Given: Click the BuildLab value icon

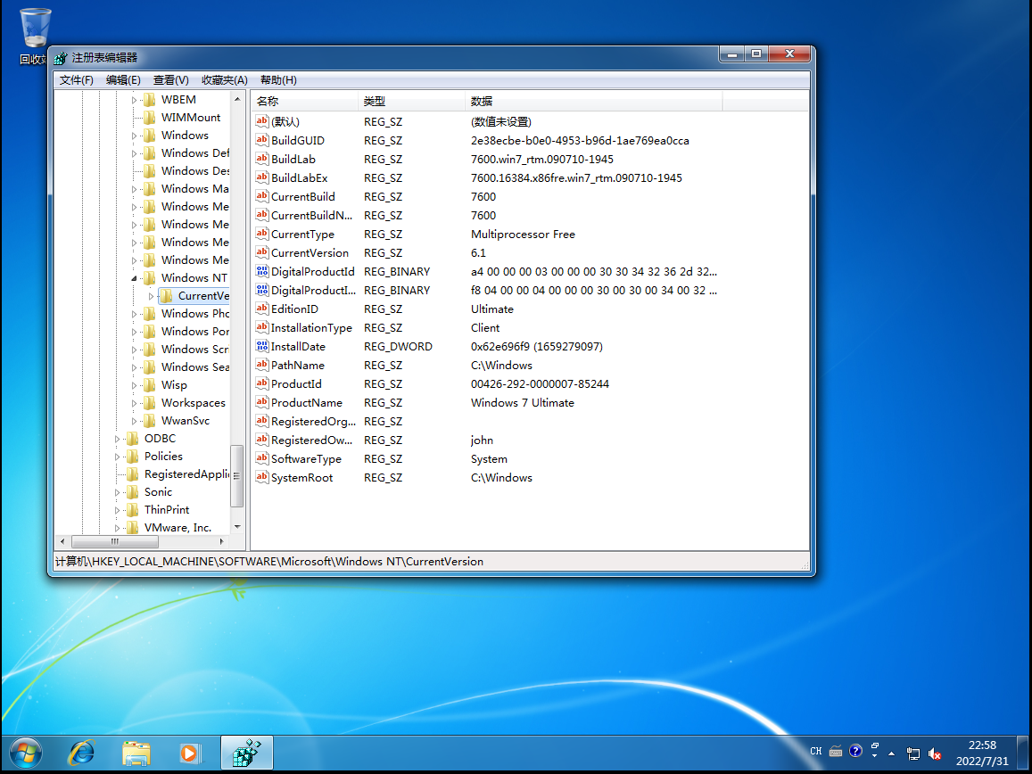Looking at the screenshot, I should [x=262, y=159].
